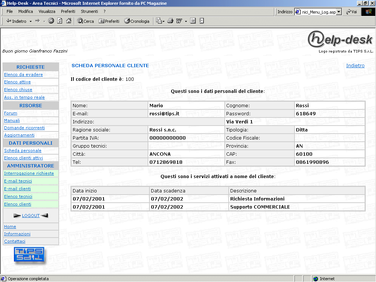The height and width of the screenshot is (282, 376).
Task: Open the Modifica menu
Action: click(x=26, y=11)
